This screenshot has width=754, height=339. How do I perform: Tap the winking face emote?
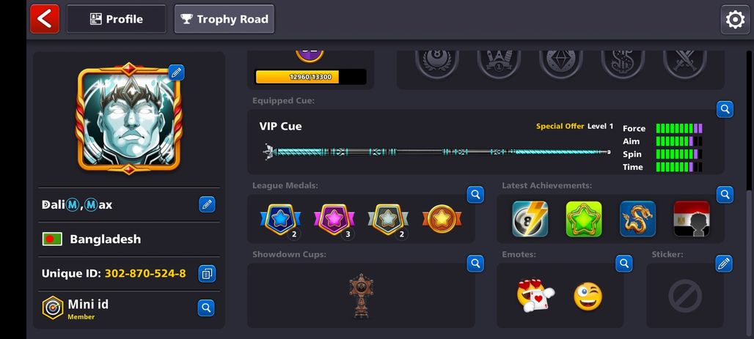coord(588,297)
